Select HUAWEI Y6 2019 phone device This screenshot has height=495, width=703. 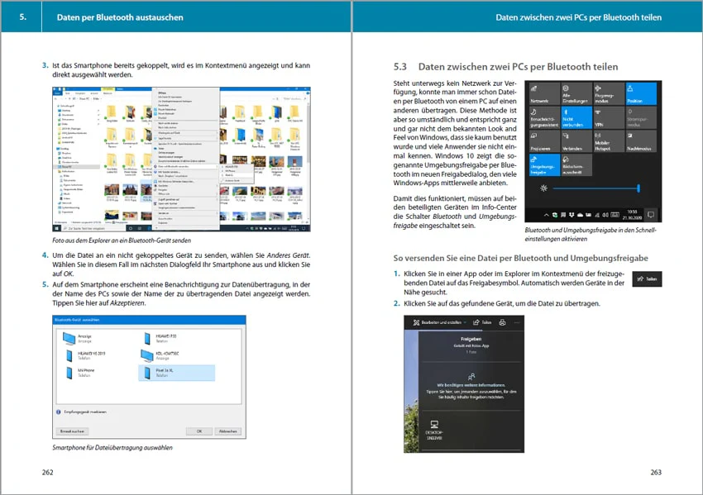point(85,355)
